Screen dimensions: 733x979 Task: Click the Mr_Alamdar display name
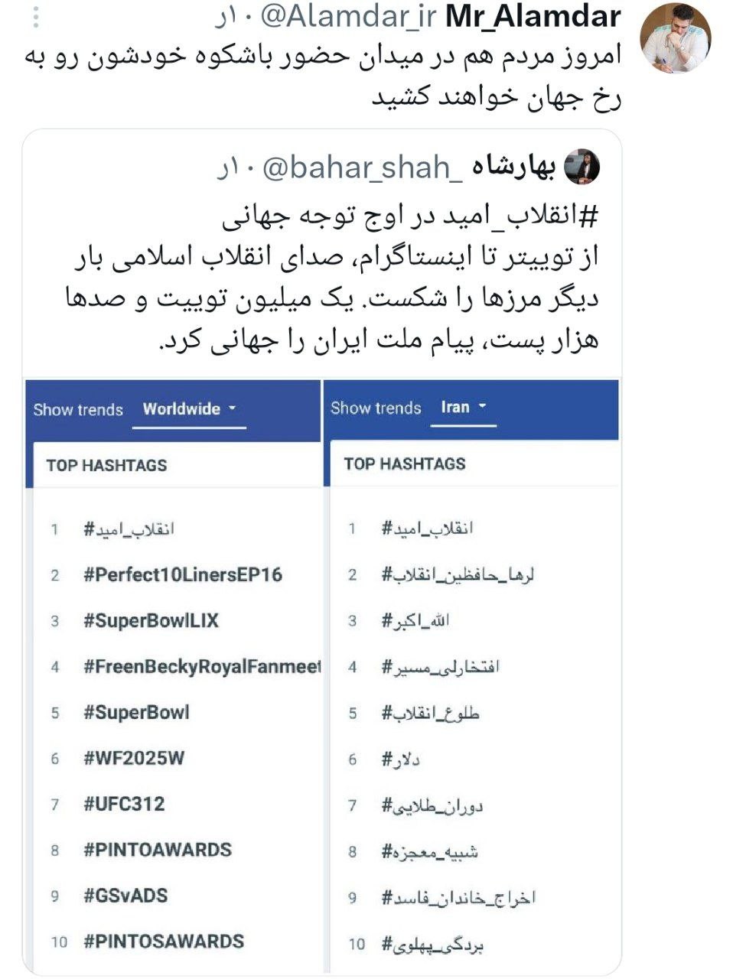533,17
